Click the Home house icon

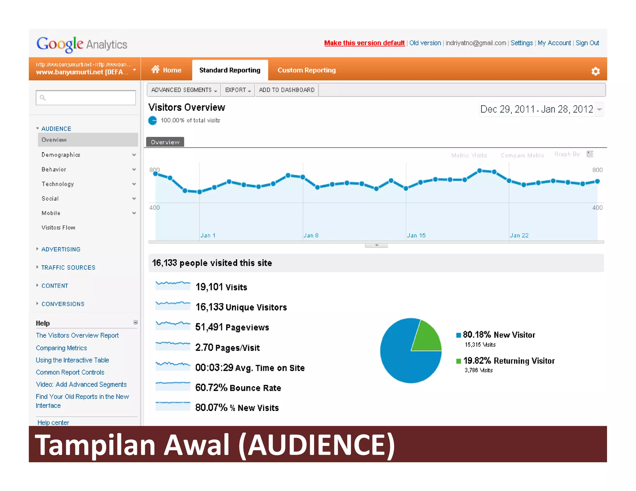[155, 70]
